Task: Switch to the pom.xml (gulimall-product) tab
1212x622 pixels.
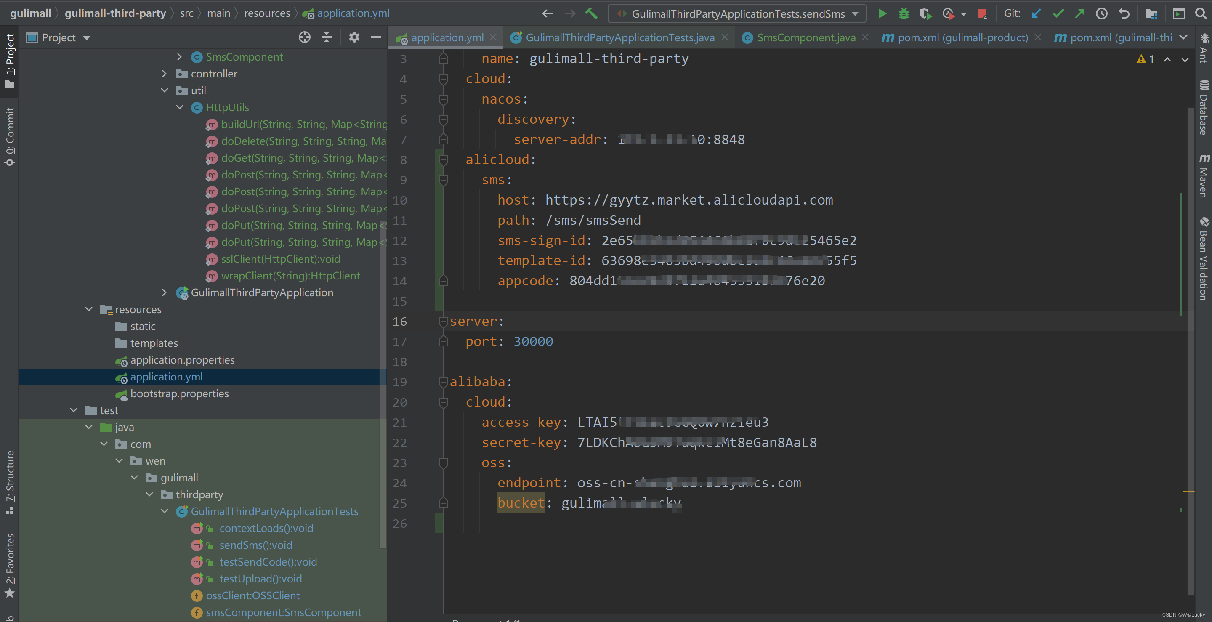Action: (x=962, y=37)
